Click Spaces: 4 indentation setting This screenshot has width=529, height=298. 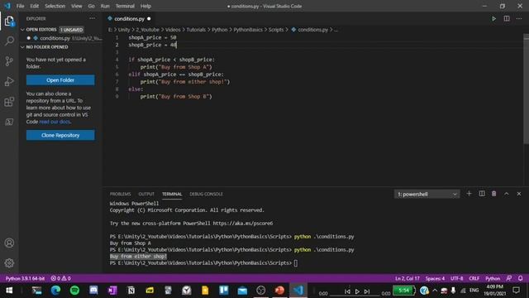pos(435,278)
